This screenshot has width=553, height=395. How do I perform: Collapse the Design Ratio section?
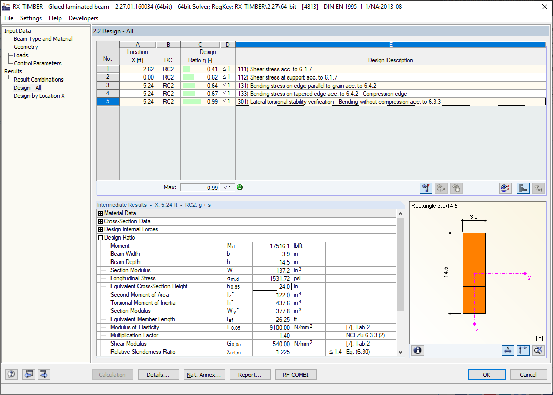coord(100,238)
